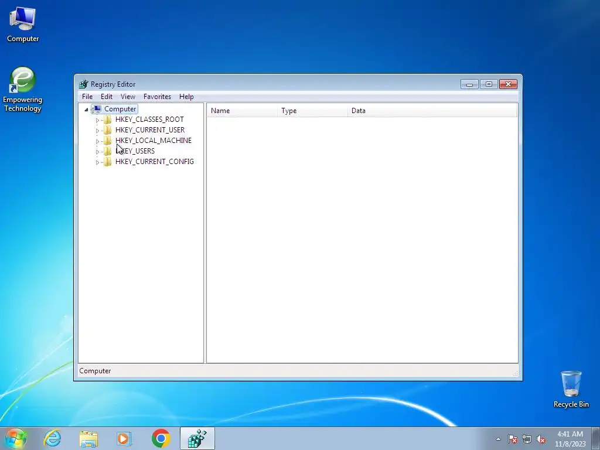Image resolution: width=600 pixels, height=450 pixels.
Task: Sort by the Data column header
Action: 432,111
